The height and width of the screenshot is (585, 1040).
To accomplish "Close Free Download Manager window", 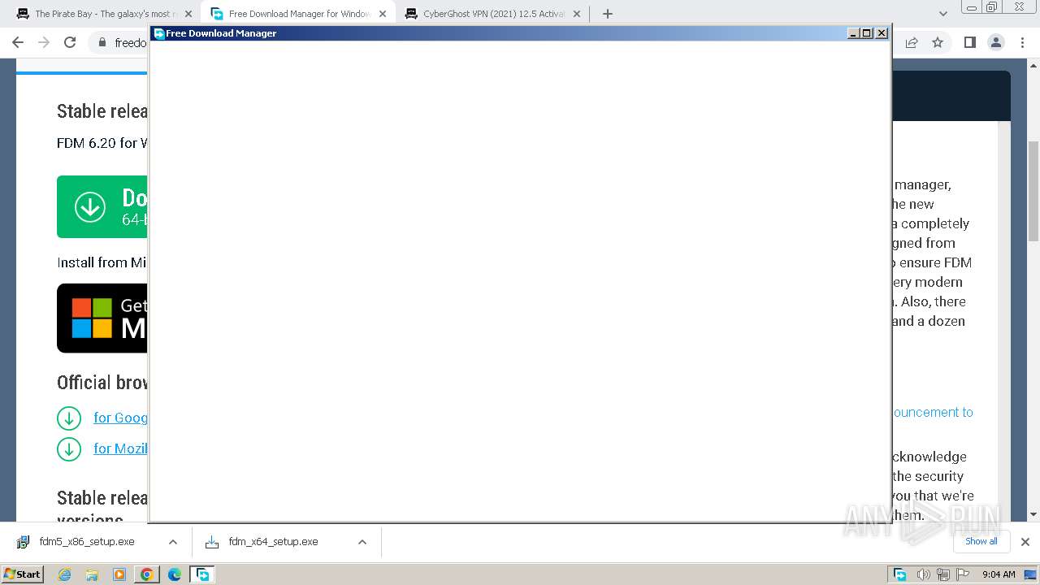I will coord(882,33).
